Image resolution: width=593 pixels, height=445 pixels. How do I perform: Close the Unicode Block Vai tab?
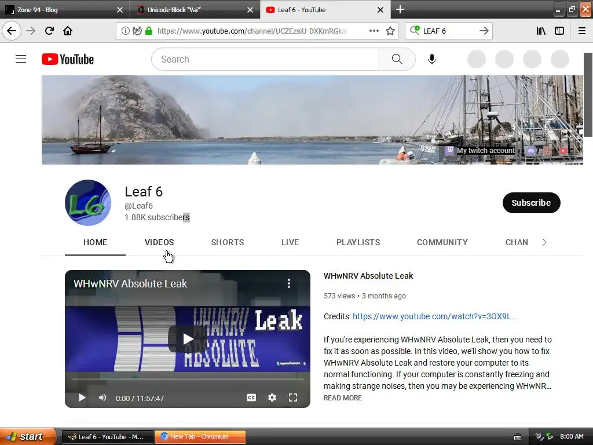pyautogui.click(x=250, y=10)
